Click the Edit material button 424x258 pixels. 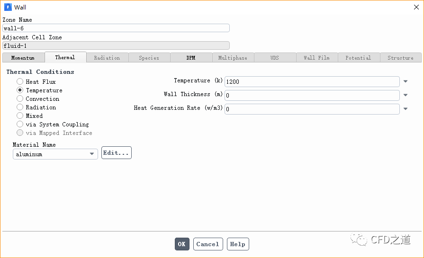coord(116,153)
